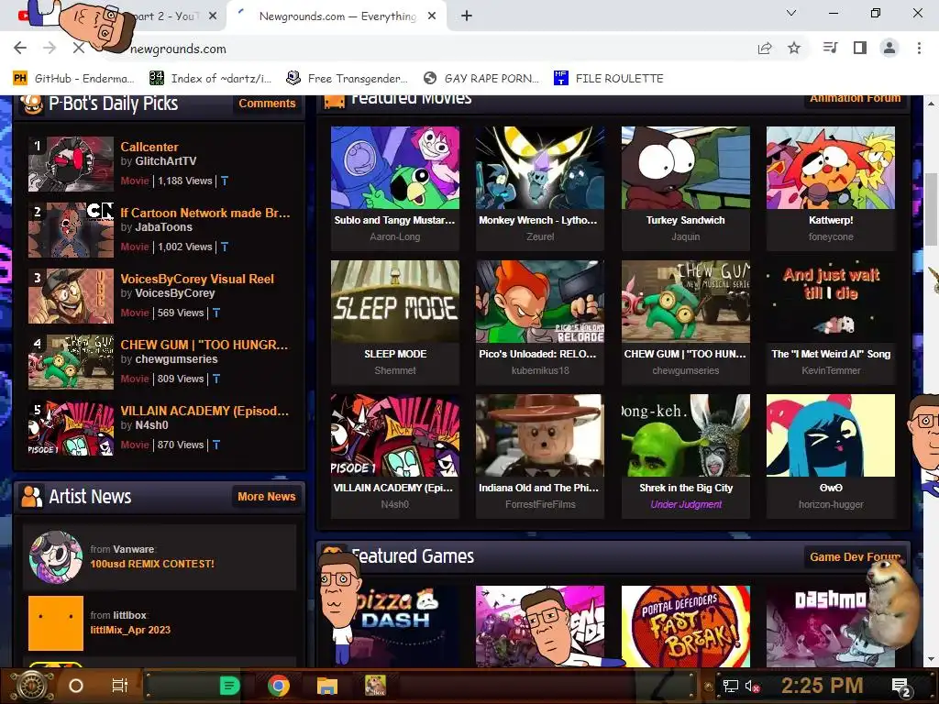This screenshot has width=939, height=704.
Task: Open the Windows Start button
Action: (31, 686)
